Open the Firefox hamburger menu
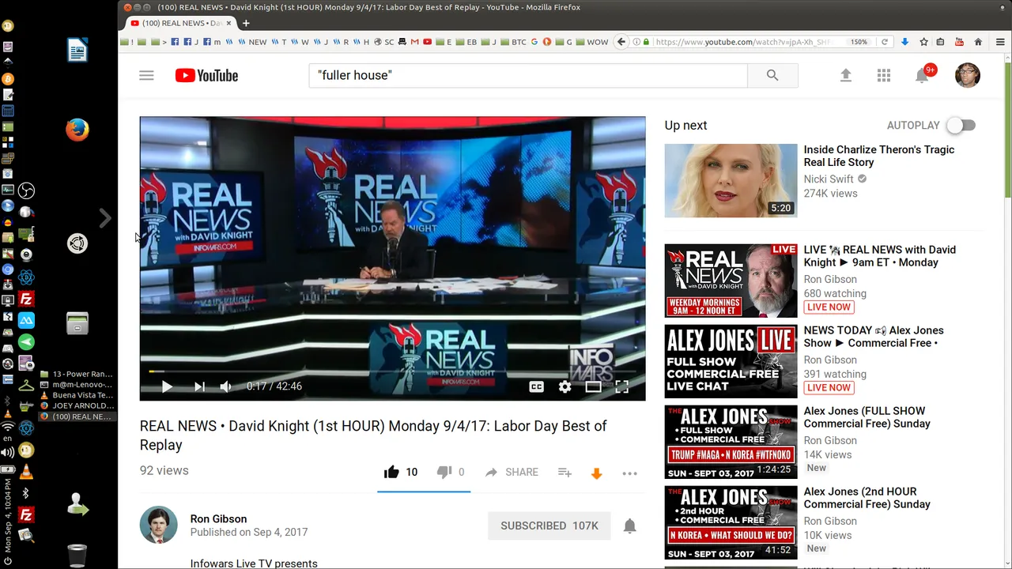Viewport: 1012px width, 569px height. point(999,42)
